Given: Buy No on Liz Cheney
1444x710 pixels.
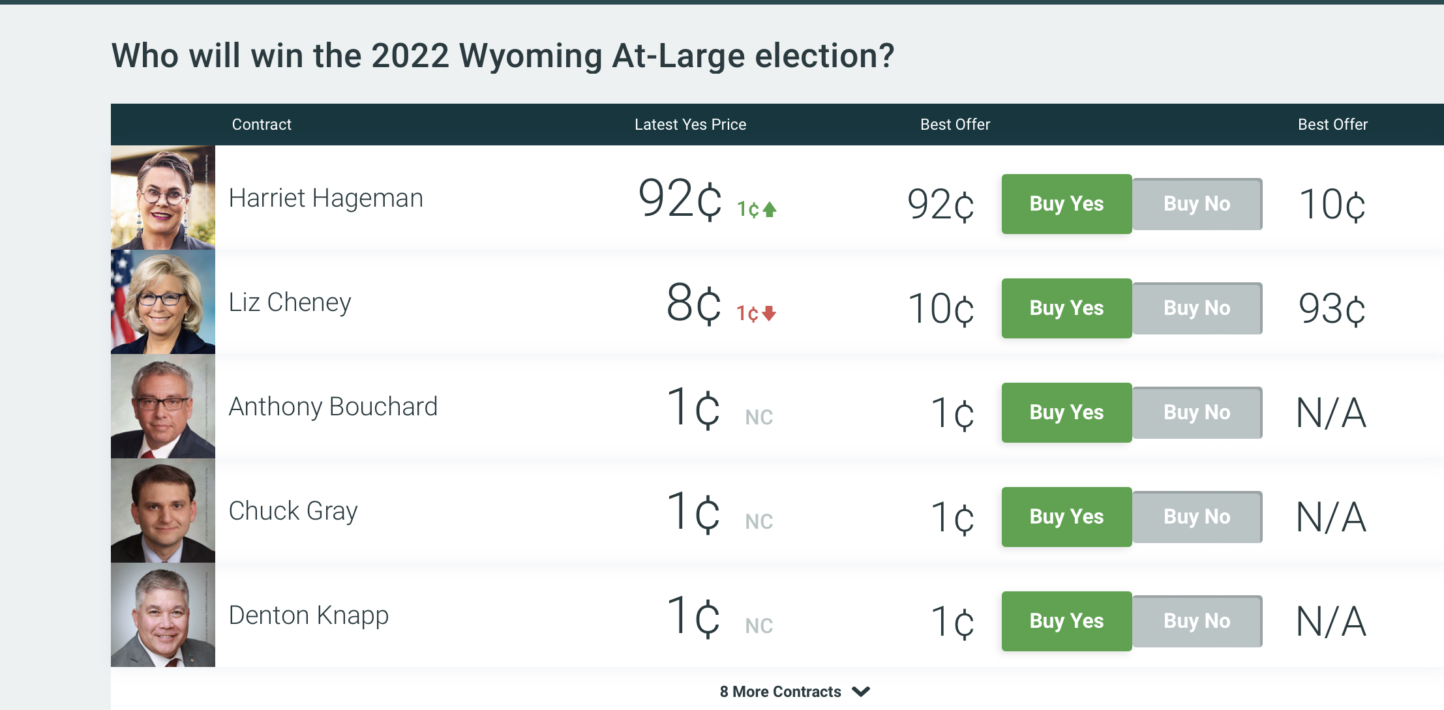Looking at the screenshot, I should tap(1197, 308).
